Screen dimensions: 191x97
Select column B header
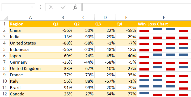point(63,17)
